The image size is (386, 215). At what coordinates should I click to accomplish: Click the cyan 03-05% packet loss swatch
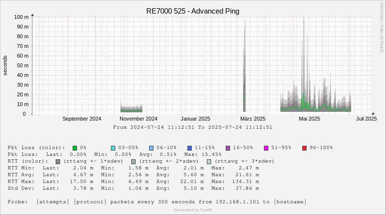click(x=113, y=148)
